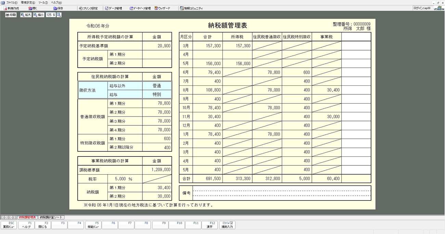445x234 pixels.
Task: Start the ウィザード wizard
Action: pos(162,8)
